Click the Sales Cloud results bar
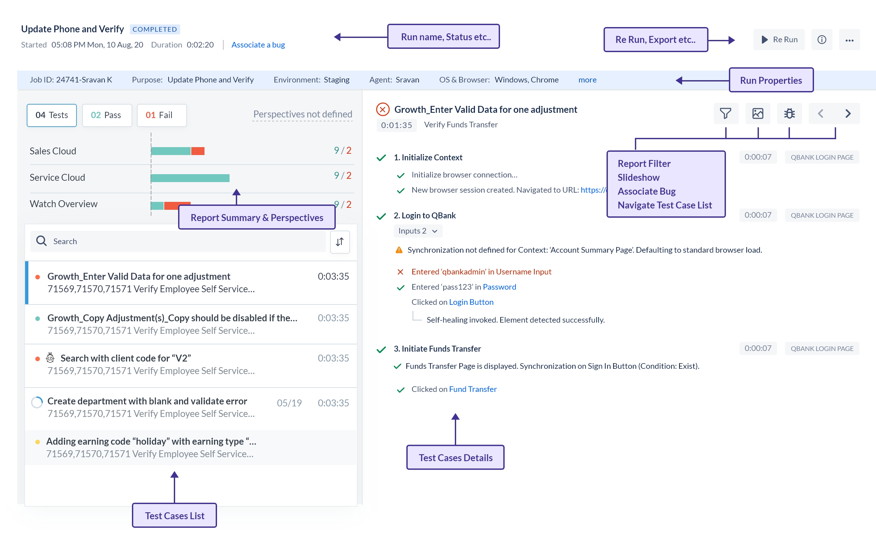This screenshot has width=876, height=539. coord(178,151)
